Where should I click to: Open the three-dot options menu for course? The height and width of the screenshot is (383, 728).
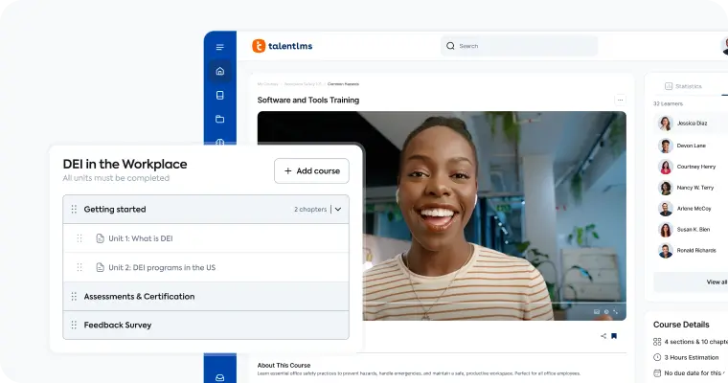(620, 100)
